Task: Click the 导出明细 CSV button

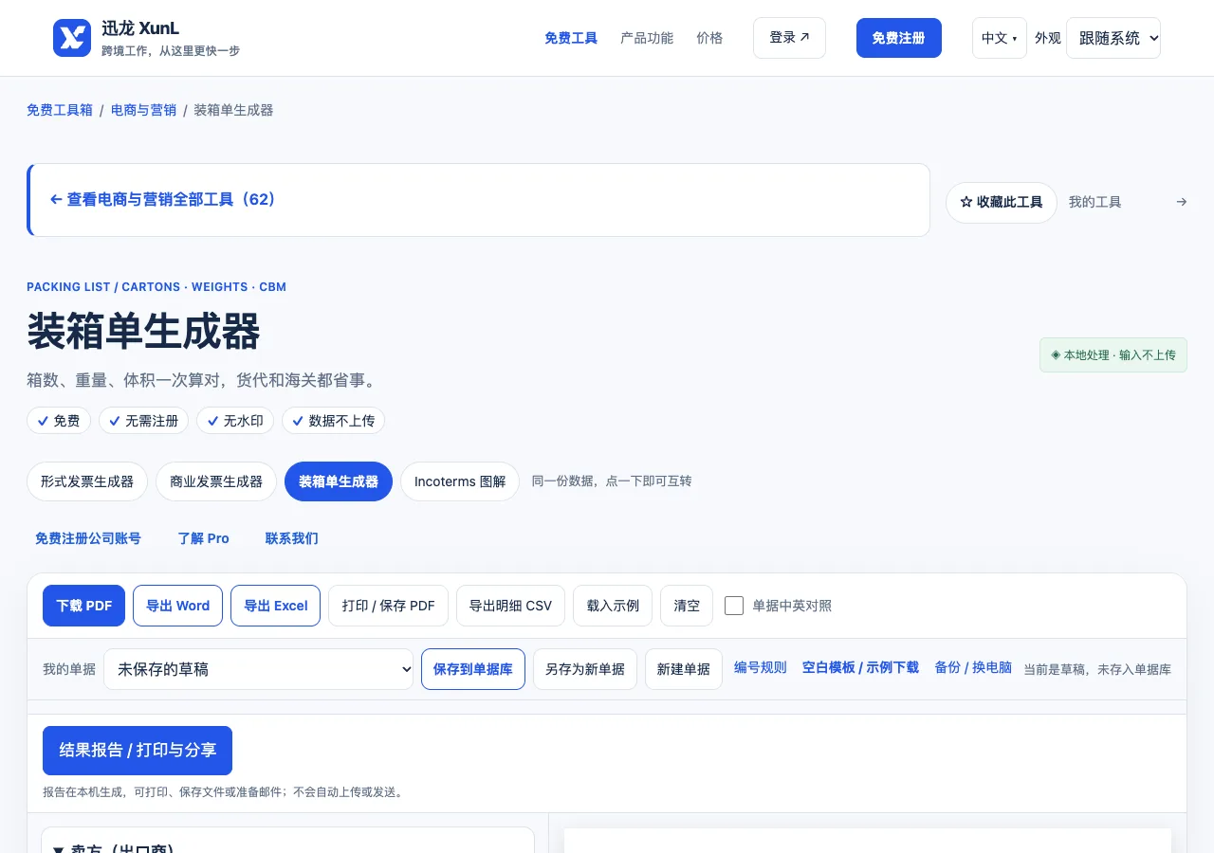Action: click(x=510, y=606)
